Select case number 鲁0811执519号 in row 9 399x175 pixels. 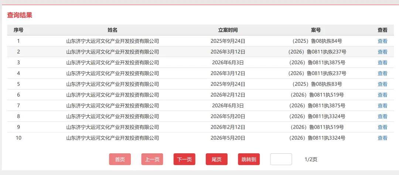[x=317, y=127]
